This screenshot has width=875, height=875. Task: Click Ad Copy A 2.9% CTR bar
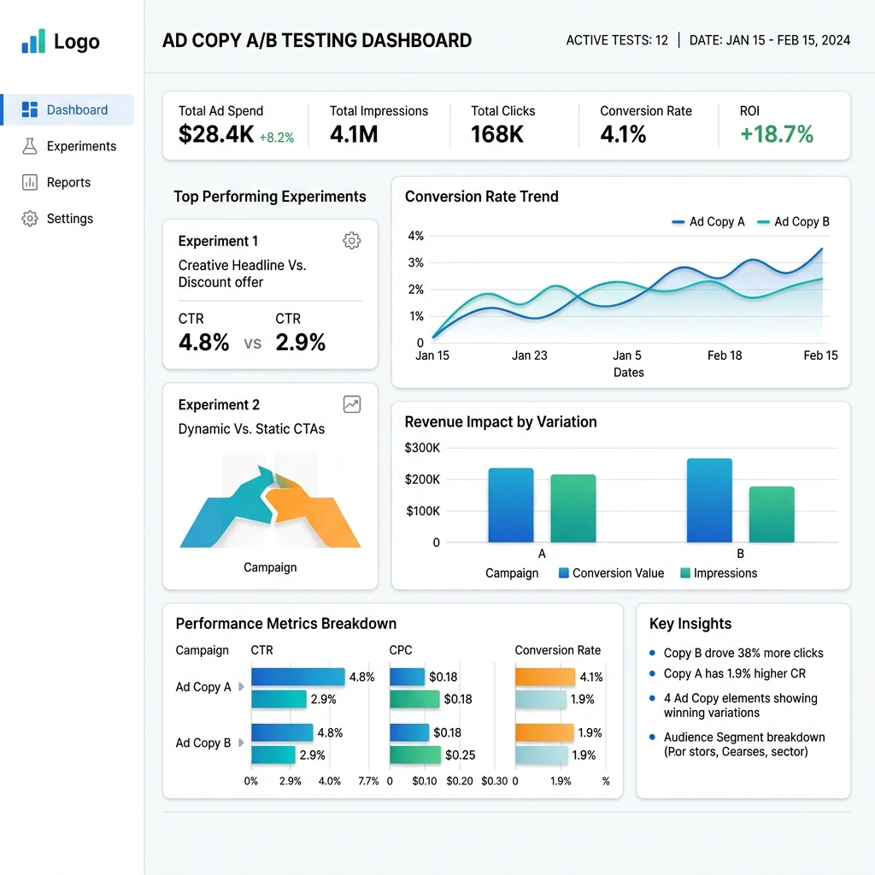coord(279,699)
